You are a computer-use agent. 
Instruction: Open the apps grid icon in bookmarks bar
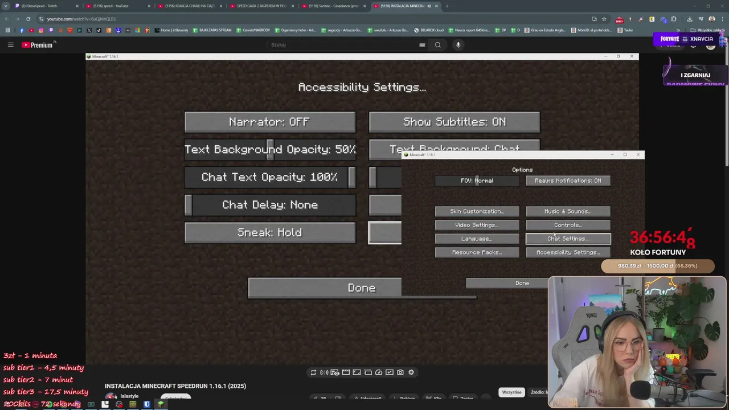tap(7, 30)
